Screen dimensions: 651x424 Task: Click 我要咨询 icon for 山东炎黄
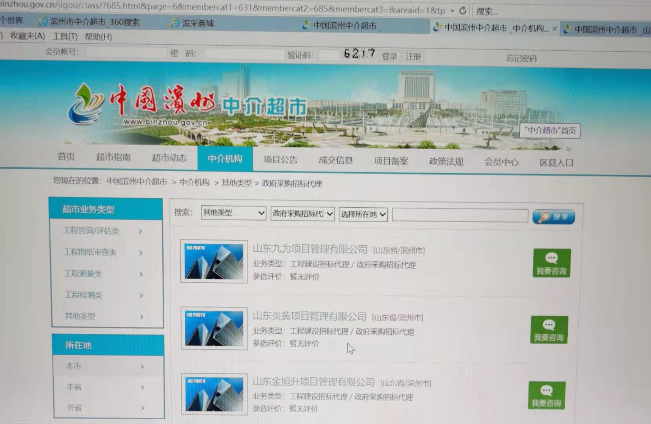click(x=549, y=330)
